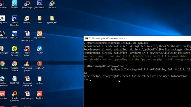This screenshot has width=191, height=107.
Task: Open the CISCO FLO Word document
Action: pos(15,80)
